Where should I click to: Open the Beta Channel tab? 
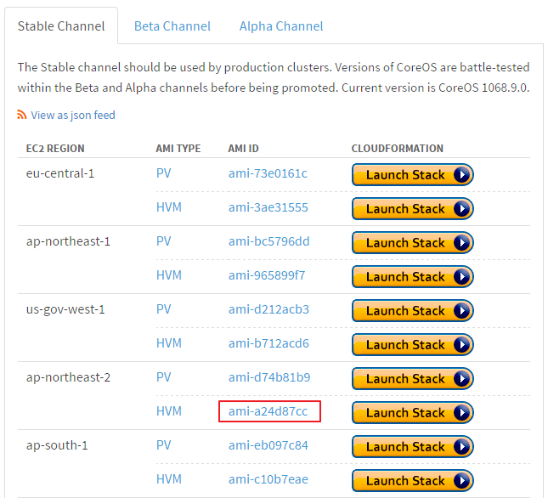point(172,26)
